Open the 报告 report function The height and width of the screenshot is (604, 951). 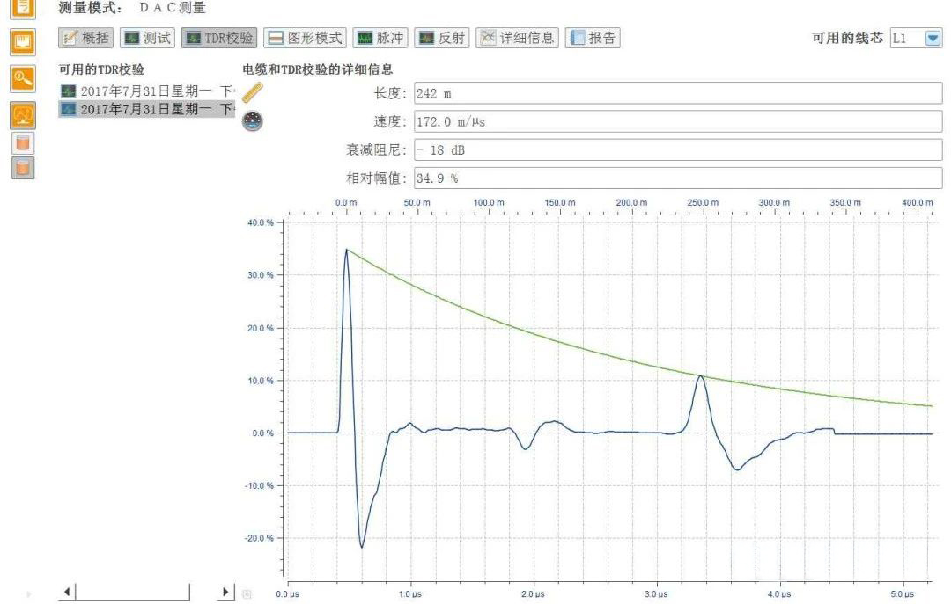[593, 38]
